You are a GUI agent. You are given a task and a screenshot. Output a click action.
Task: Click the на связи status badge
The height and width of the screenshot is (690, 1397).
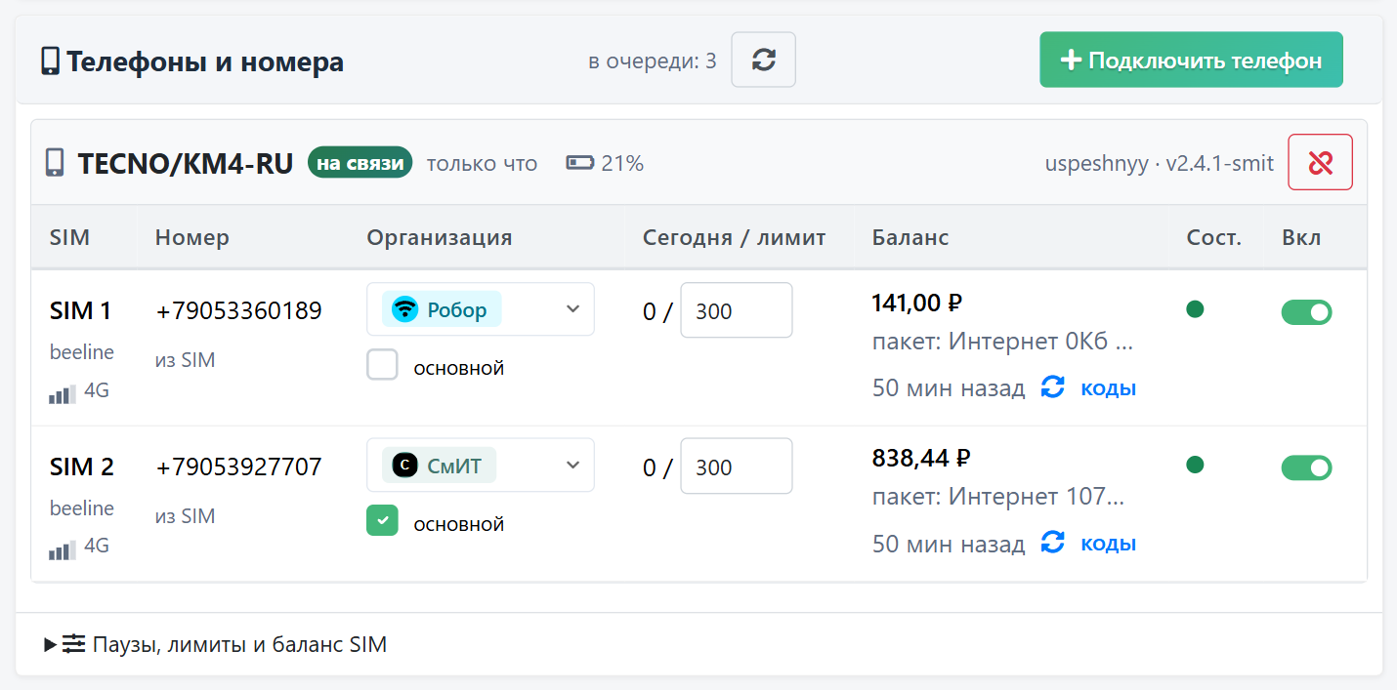pos(360,163)
